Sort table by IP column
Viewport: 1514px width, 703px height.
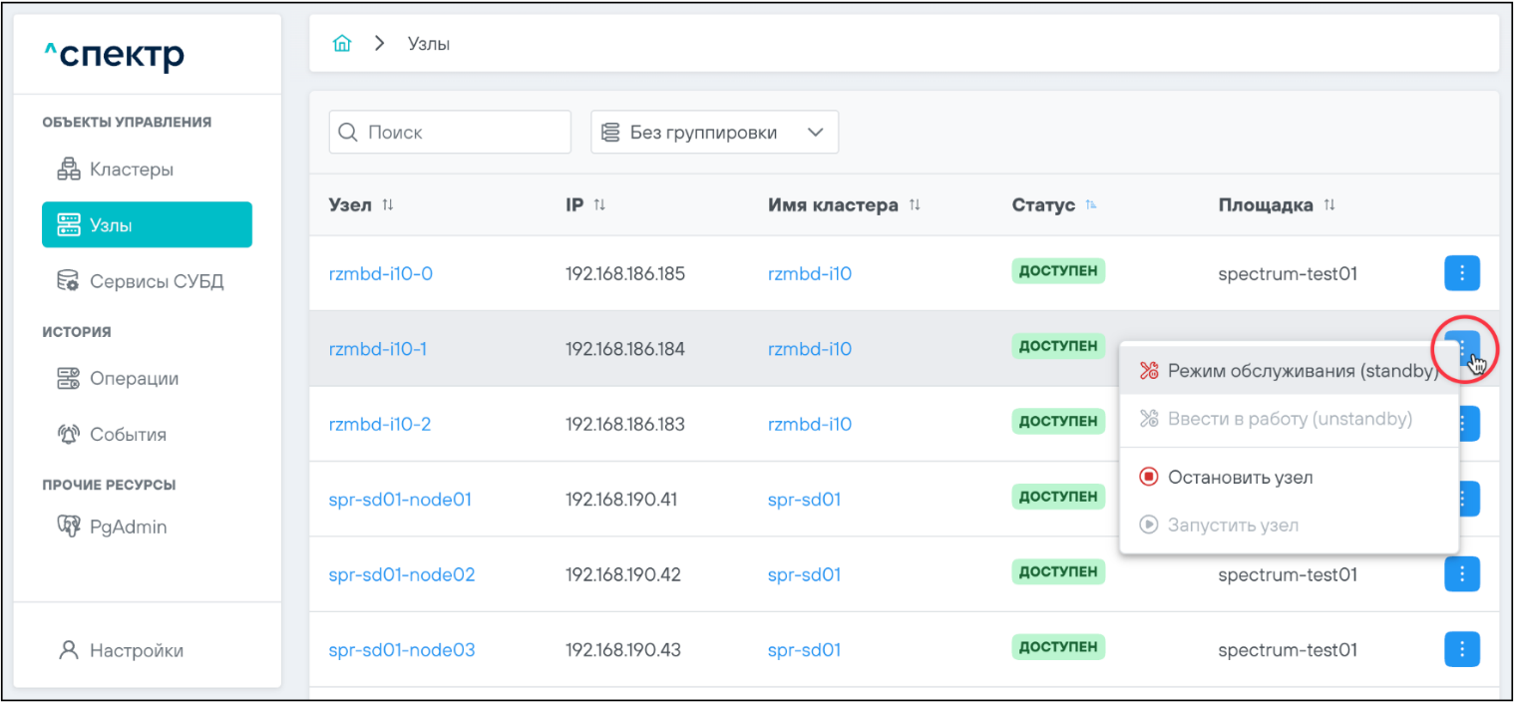[x=599, y=205]
